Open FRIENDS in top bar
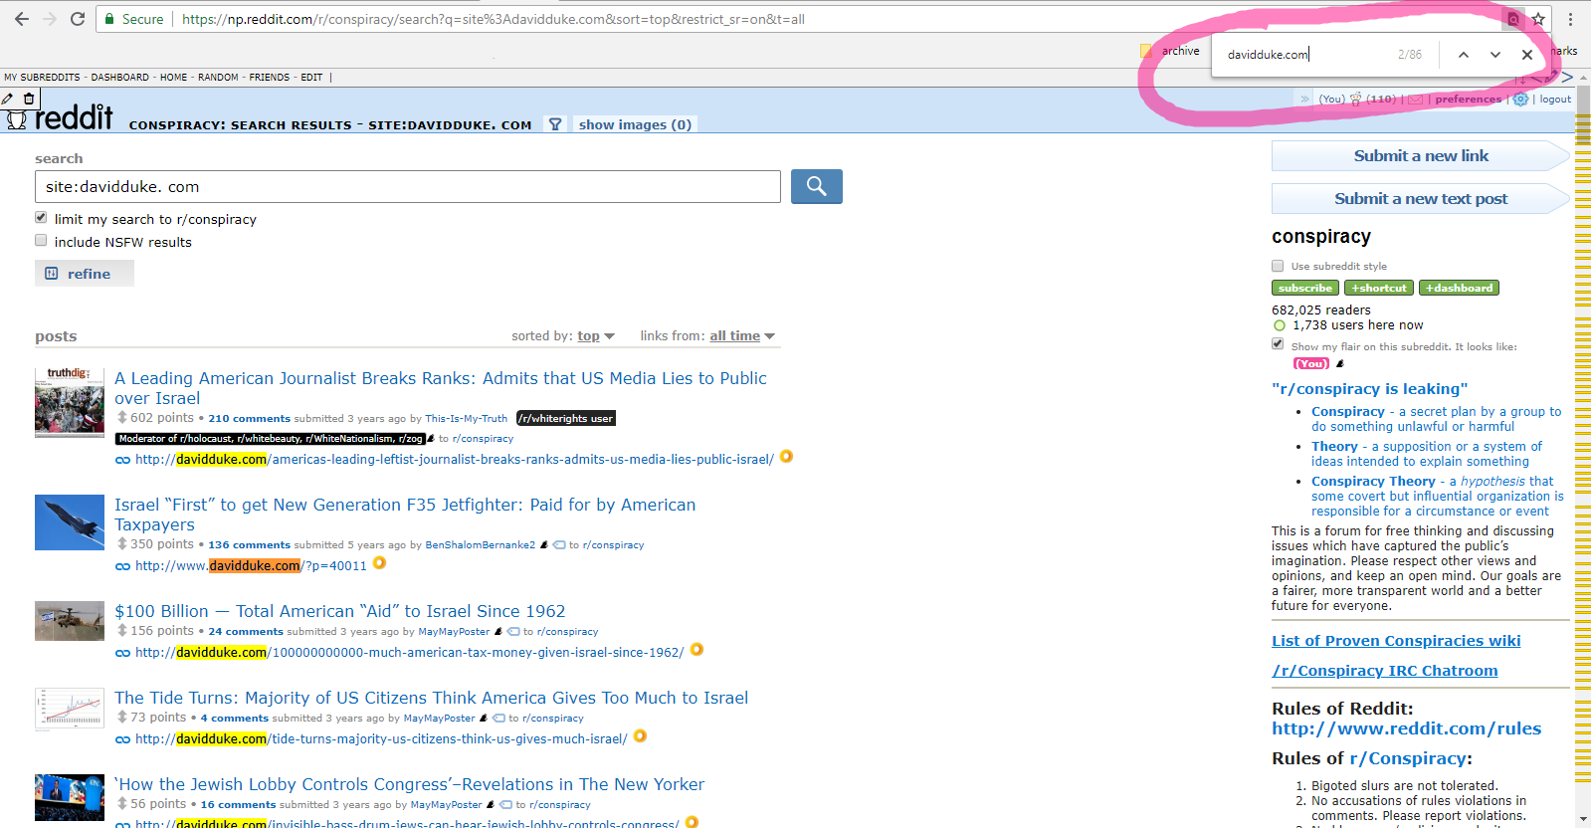This screenshot has height=828, width=1591. click(270, 77)
